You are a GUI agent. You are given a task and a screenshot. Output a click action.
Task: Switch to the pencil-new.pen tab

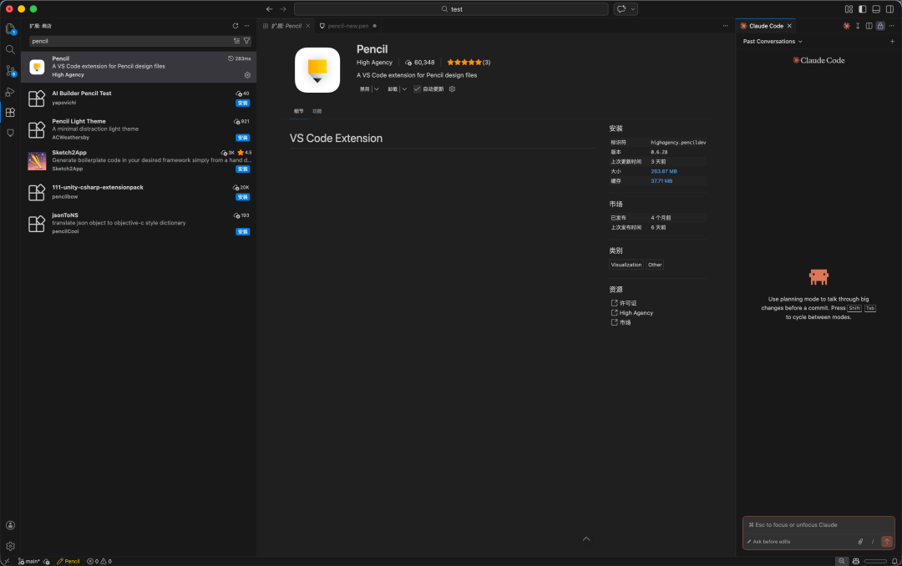pyautogui.click(x=347, y=26)
